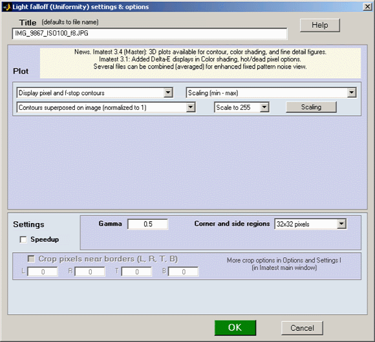Open the Contours superposed on image dropdown
375x342 pixels.
pos(106,107)
